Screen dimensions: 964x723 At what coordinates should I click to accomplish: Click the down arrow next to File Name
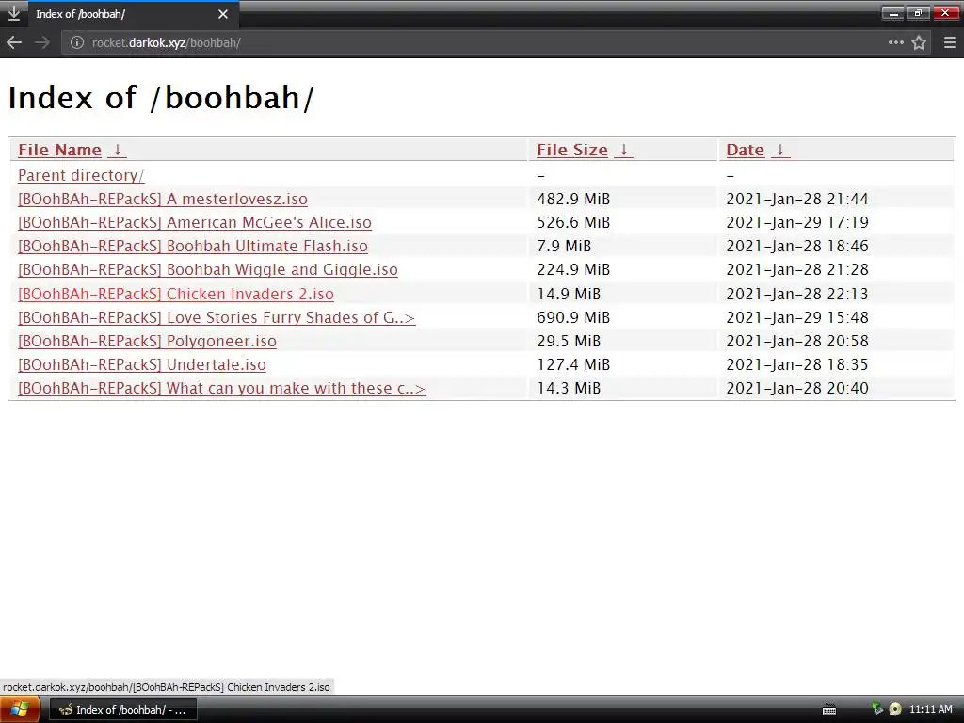[x=117, y=150]
